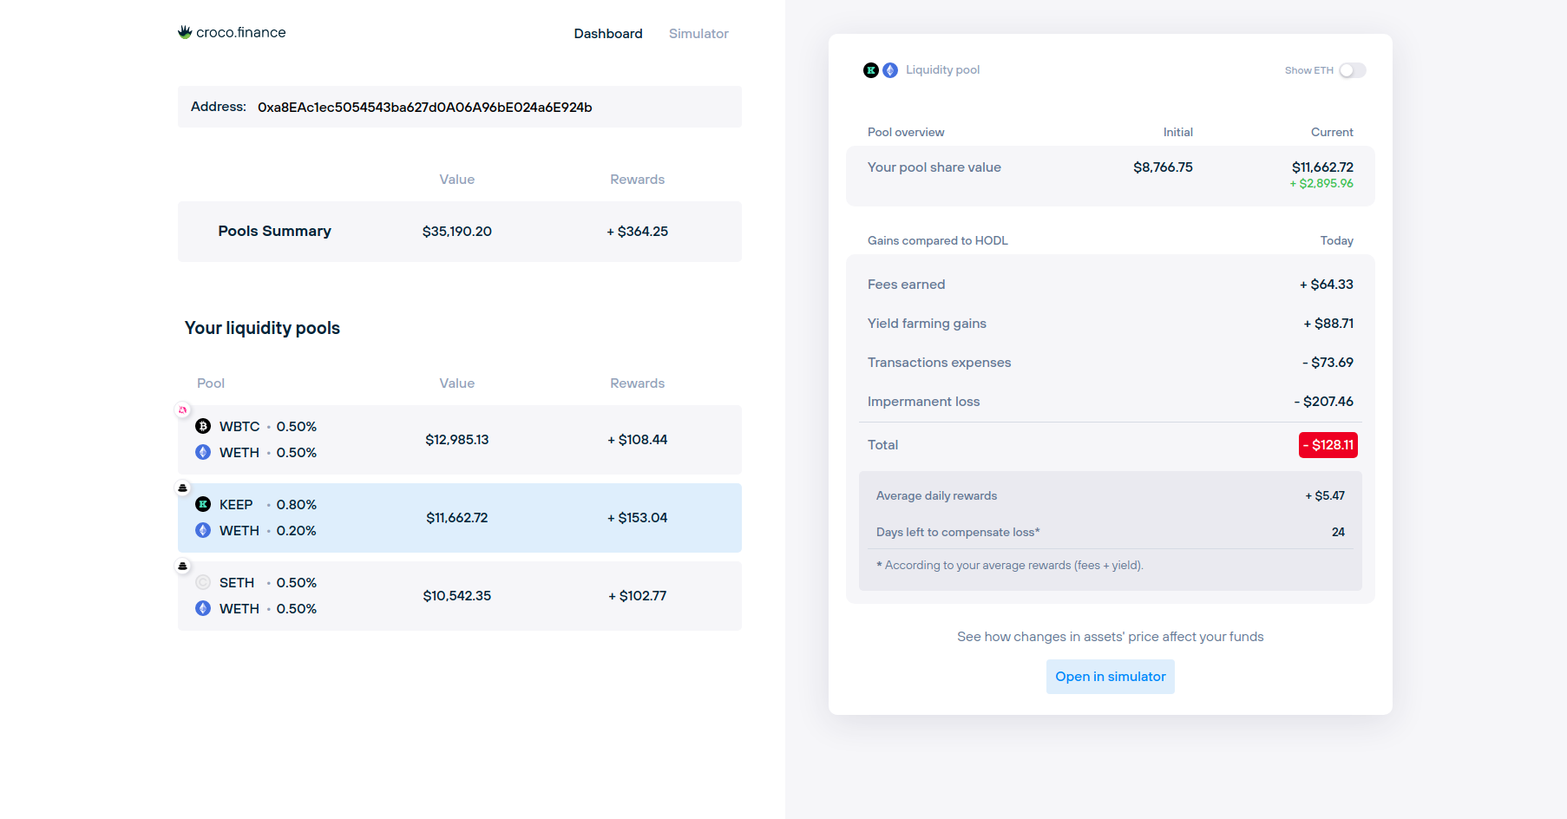Click the KEEP token icon in pool list
The height and width of the screenshot is (819, 1567).
pos(203,504)
